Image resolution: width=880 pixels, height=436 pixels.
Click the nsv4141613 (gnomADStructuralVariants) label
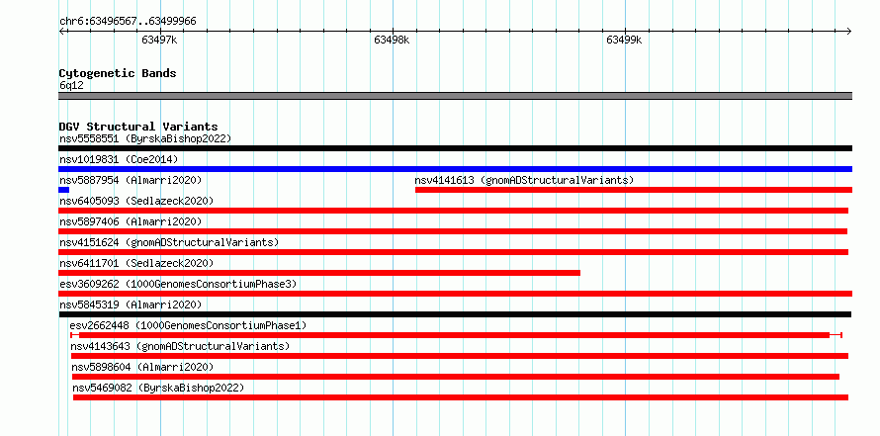pyautogui.click(x=524, y=180)
